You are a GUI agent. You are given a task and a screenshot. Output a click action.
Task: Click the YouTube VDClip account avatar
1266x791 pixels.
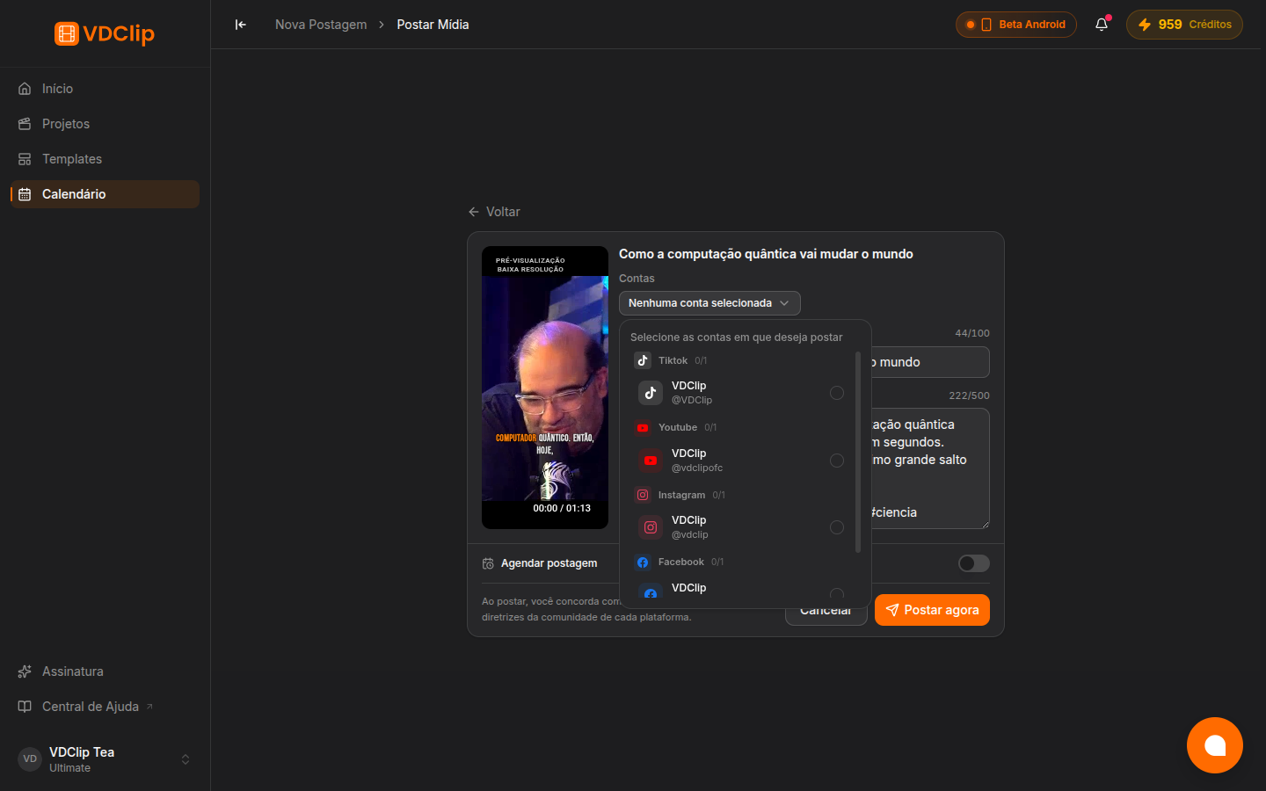[x=651, y=461]
